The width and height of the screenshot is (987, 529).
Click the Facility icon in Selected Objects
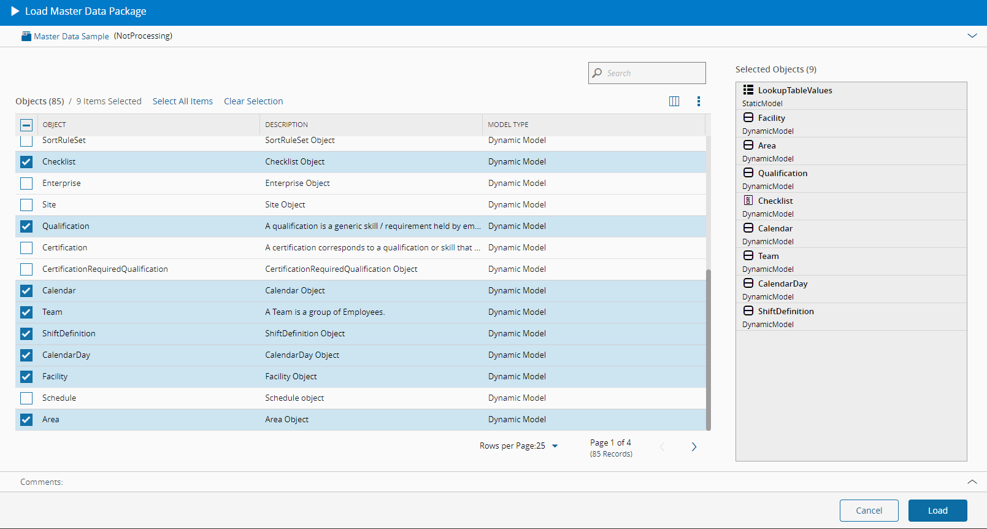tap(748, 118)
